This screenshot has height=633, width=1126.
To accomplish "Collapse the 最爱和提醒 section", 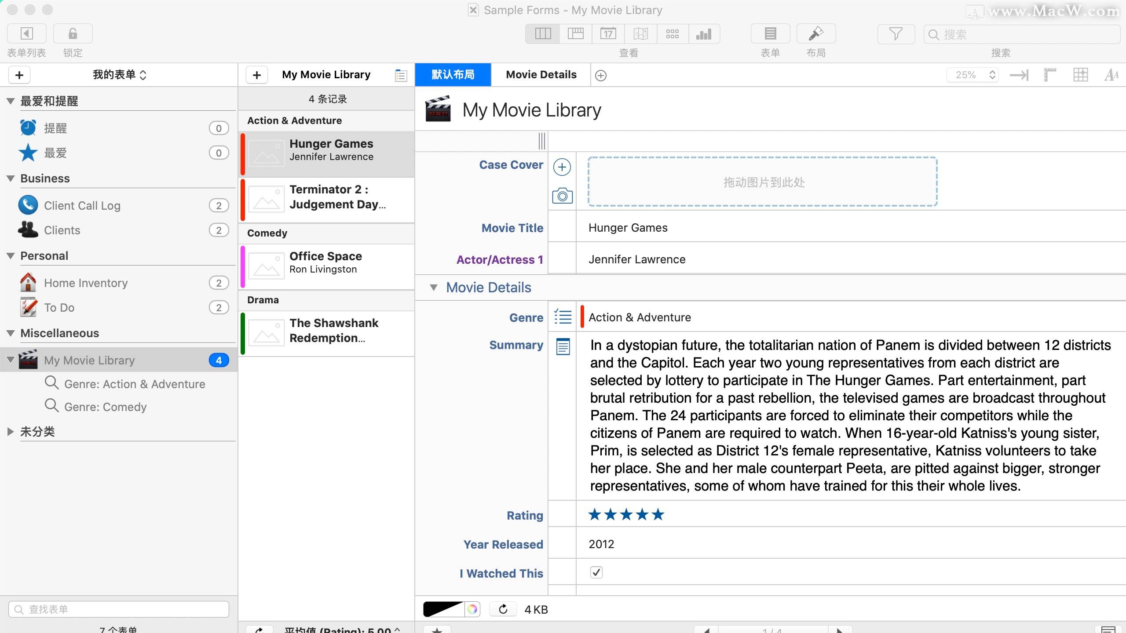I will tap(11, 101).
